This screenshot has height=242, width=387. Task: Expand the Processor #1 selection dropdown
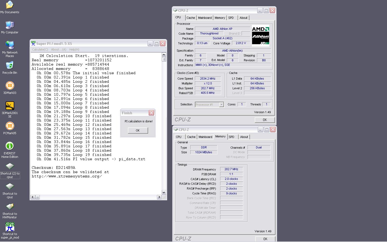click(222, 105)
